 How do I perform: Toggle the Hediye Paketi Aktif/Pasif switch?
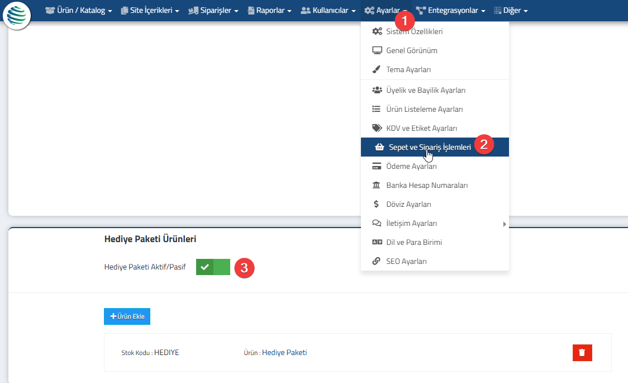tap(213, 267)
